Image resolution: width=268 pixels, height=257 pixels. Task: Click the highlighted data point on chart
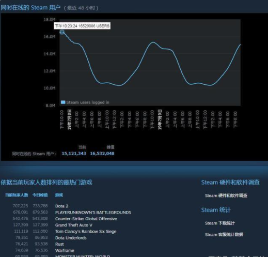click(x=62, y=32)
